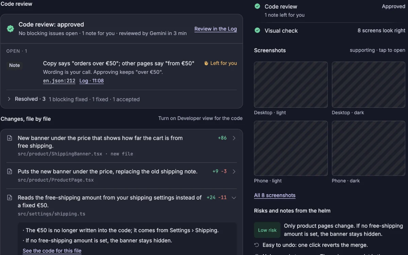Click the Low risk badge
This screenshot has width=408, height=255.
(267, 230)
